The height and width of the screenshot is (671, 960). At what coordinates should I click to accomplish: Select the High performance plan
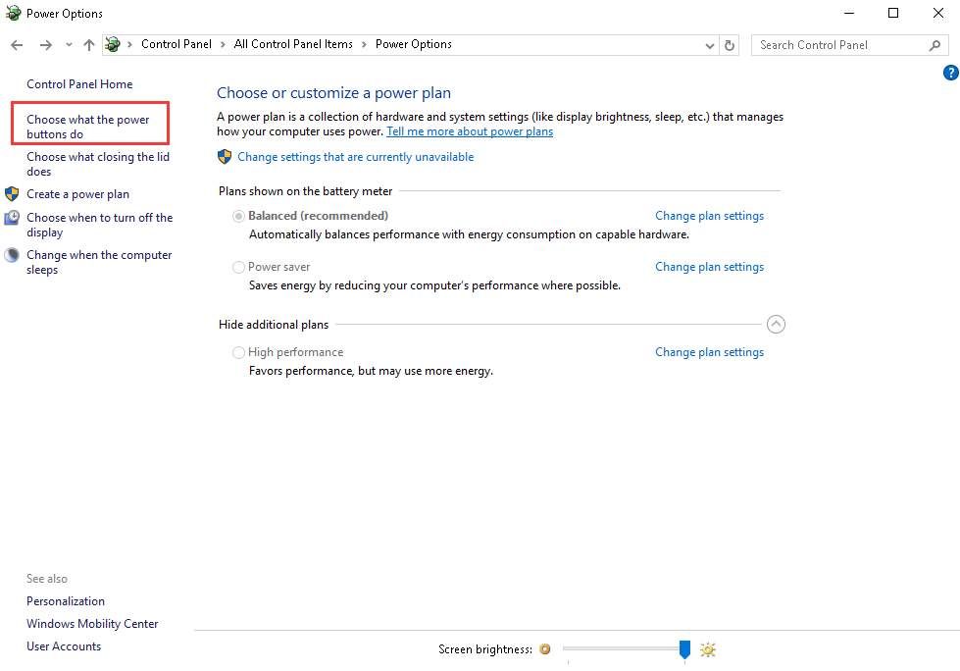(x=239, y=352)
